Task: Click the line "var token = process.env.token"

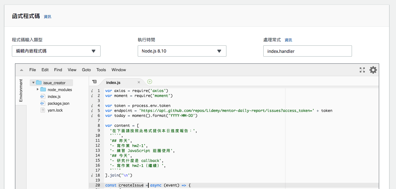Action: point(138,106)
